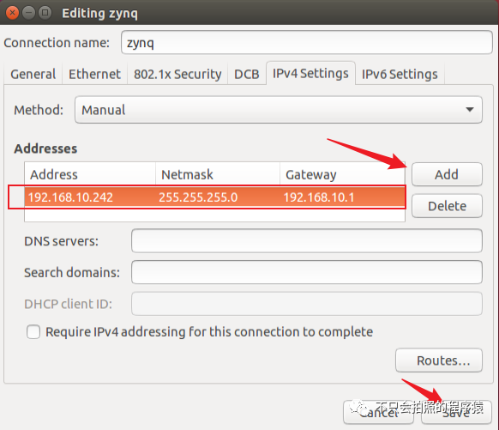The height and width of the screenshot is (430, 499).
Task: Delete the selected address entry
Action: coord(447,206)
